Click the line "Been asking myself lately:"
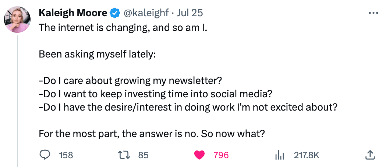This screenshot has height=167, width=386. pyautogui.click(x=97, y=54)
